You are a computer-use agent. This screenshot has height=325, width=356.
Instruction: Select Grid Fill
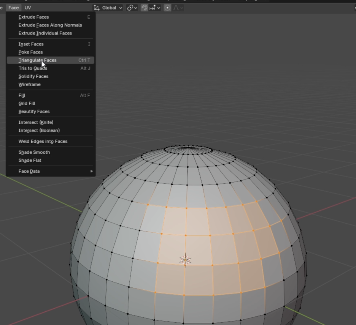point(51,103)
